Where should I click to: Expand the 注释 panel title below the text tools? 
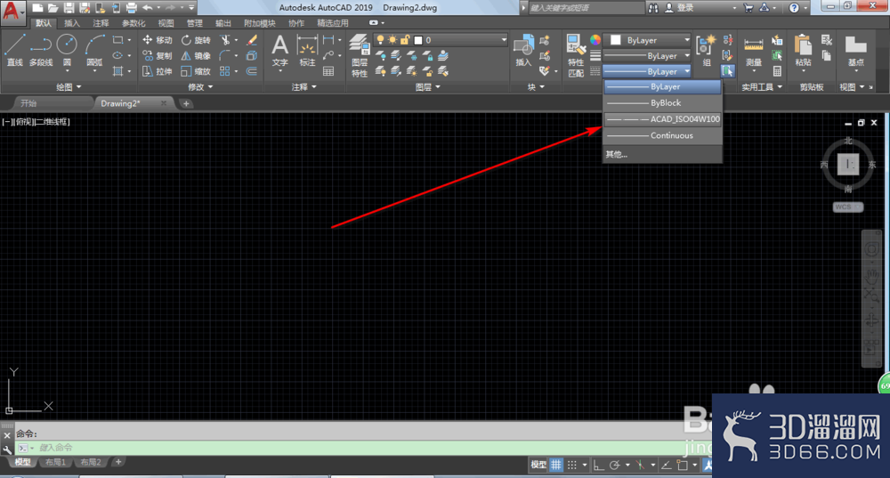click(303, 87)
